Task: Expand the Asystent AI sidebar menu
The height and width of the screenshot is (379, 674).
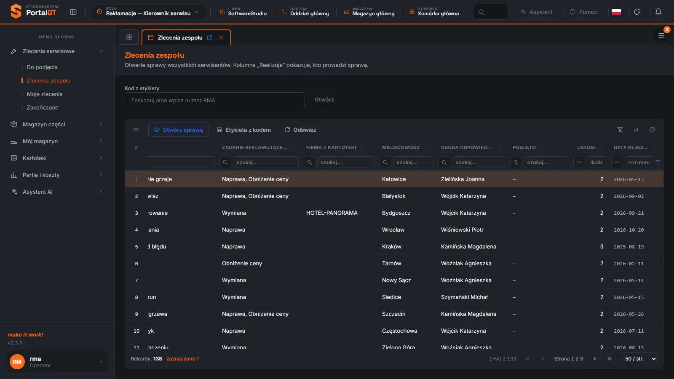Action: click(57, 192)
